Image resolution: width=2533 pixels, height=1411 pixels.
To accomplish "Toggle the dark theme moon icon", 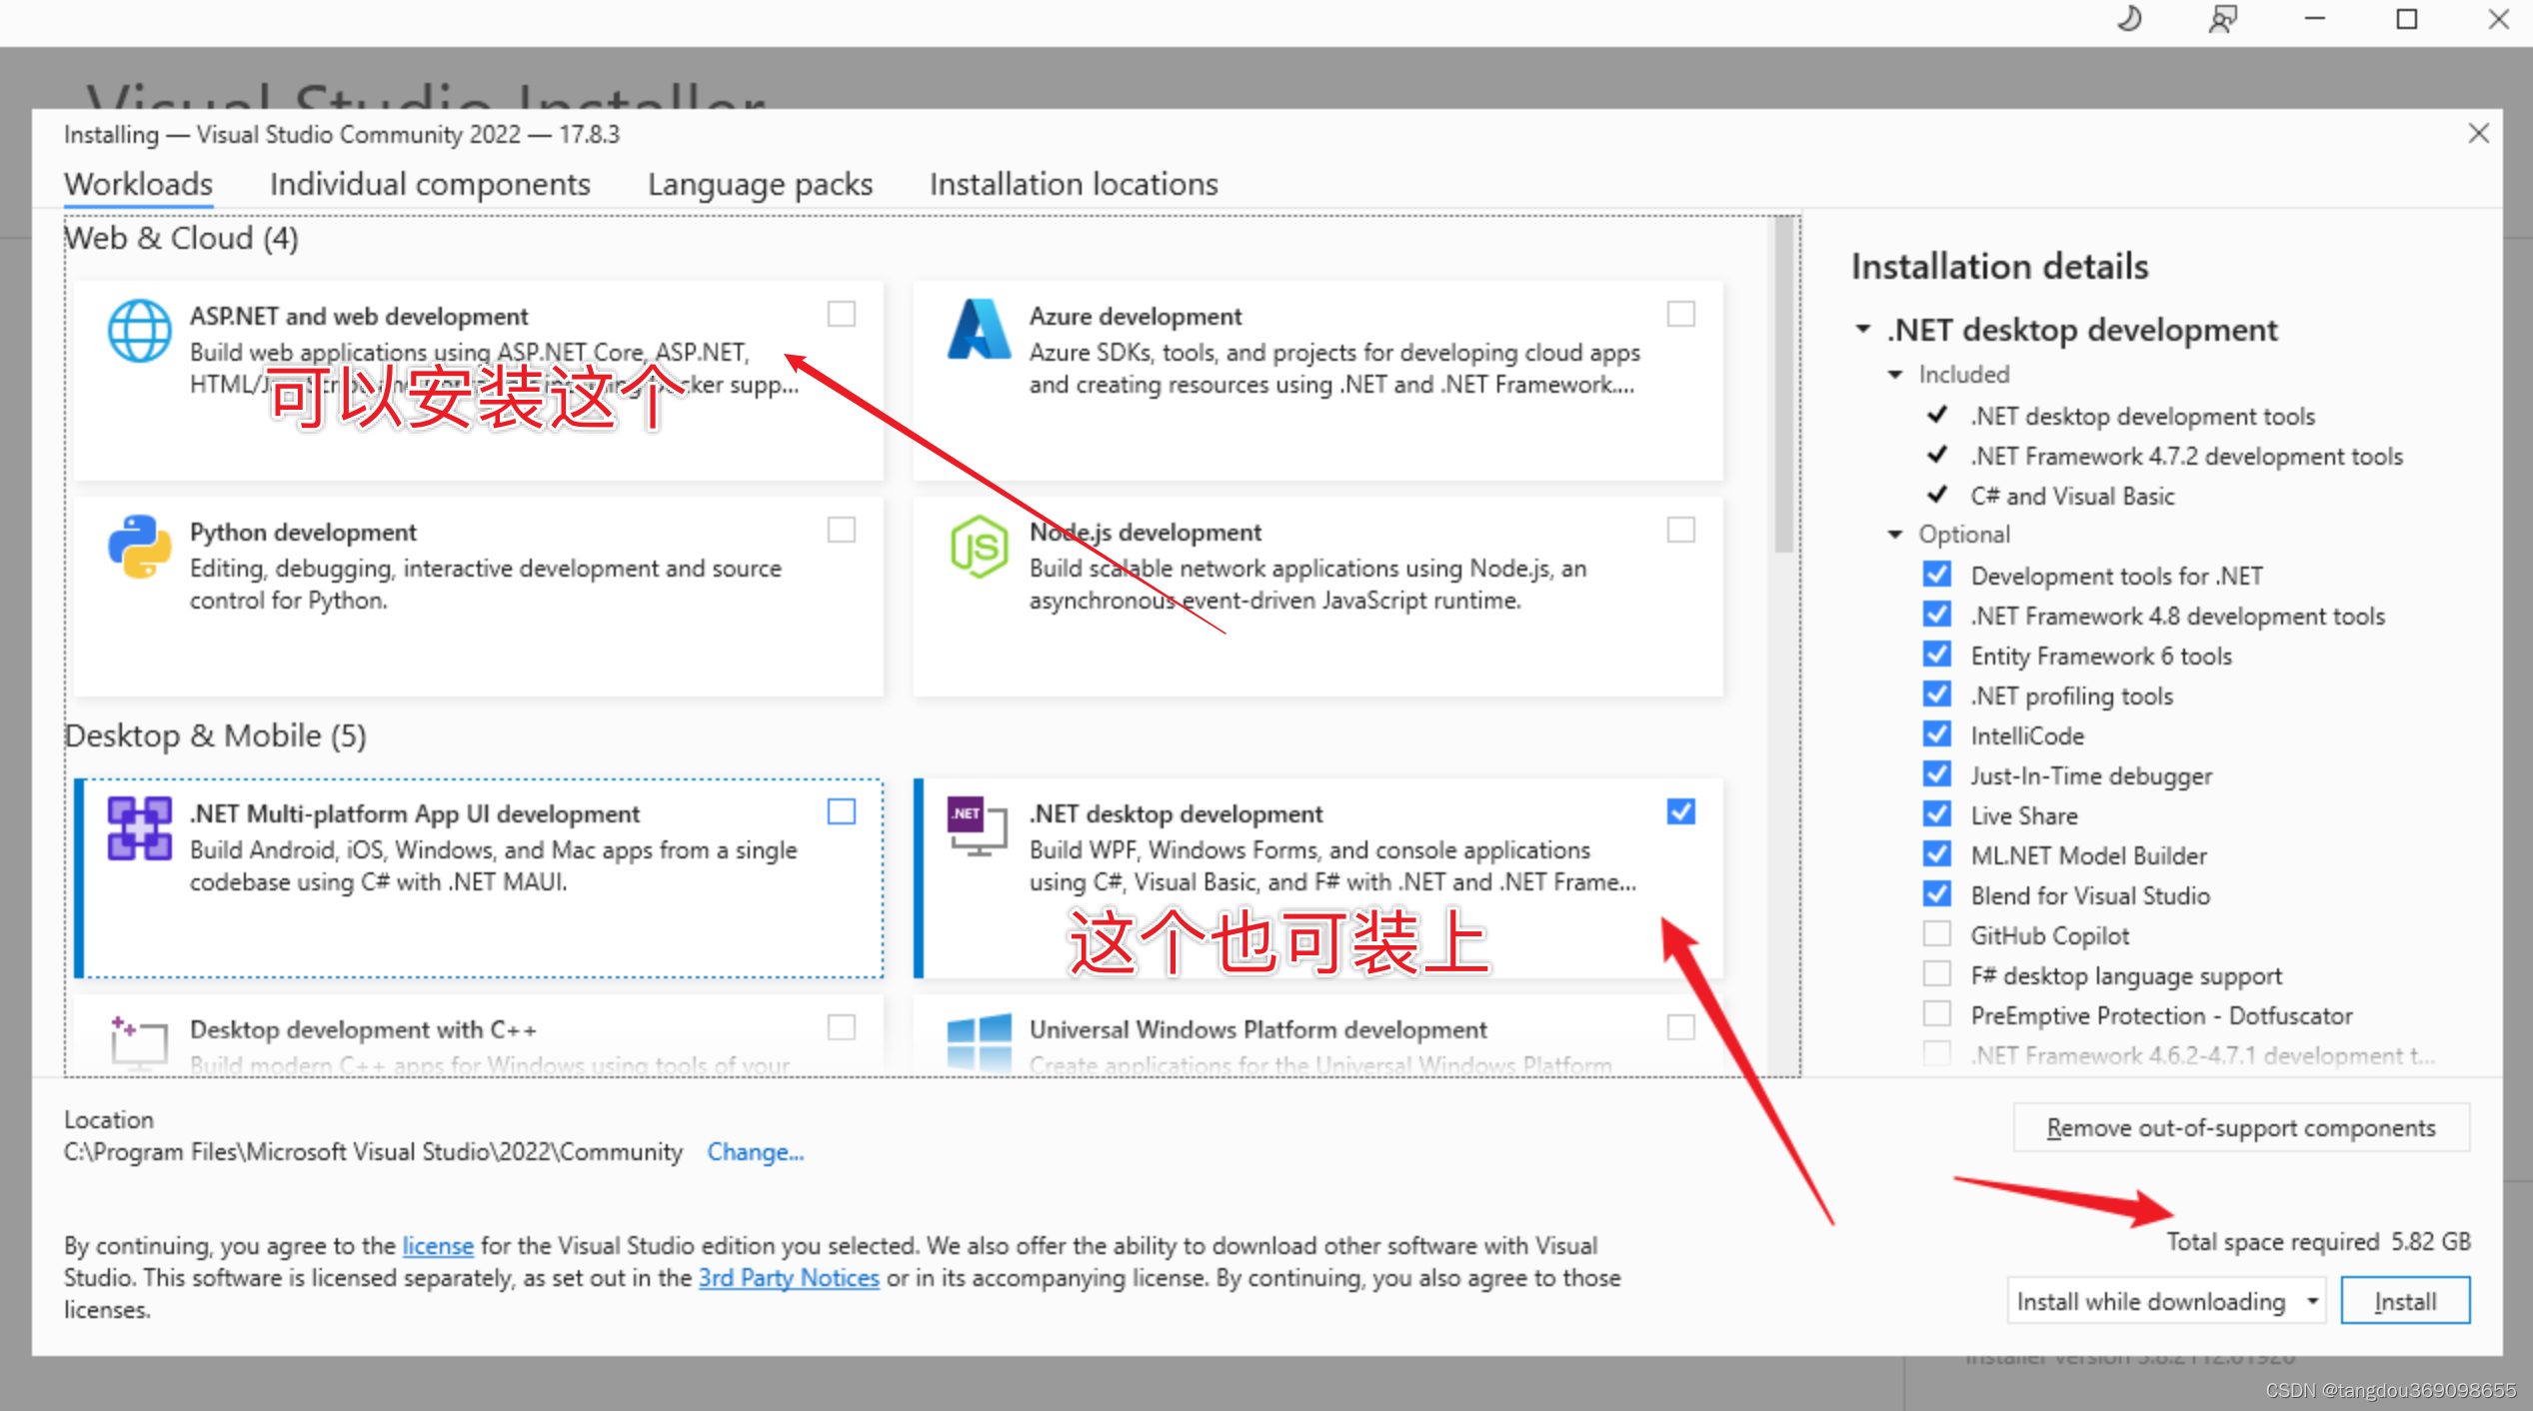I will coord(2129,20).
